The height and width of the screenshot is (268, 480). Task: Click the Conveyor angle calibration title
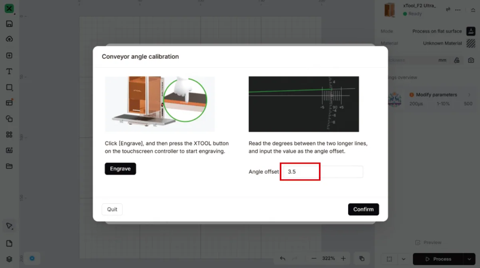pos(140,57)
